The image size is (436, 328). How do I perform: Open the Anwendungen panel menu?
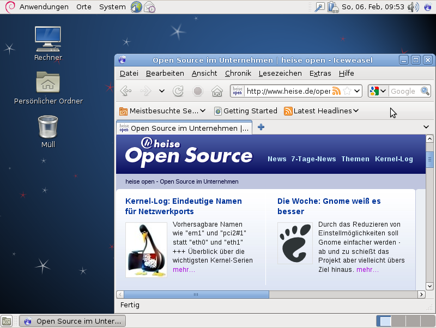pos(44,7)
